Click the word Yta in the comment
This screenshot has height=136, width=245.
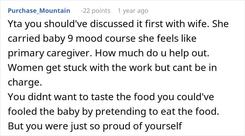[x=15, y=24]
